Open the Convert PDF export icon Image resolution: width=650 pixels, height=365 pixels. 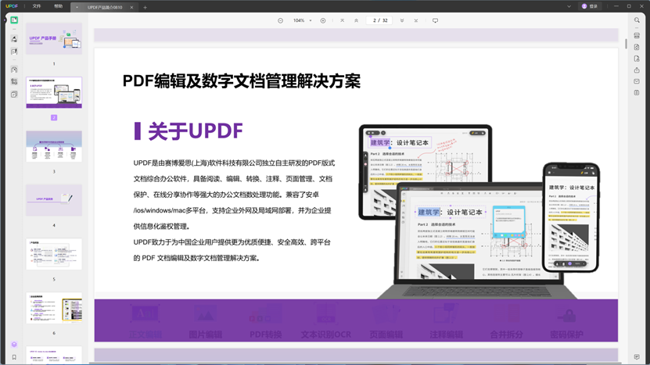point(637,47)
